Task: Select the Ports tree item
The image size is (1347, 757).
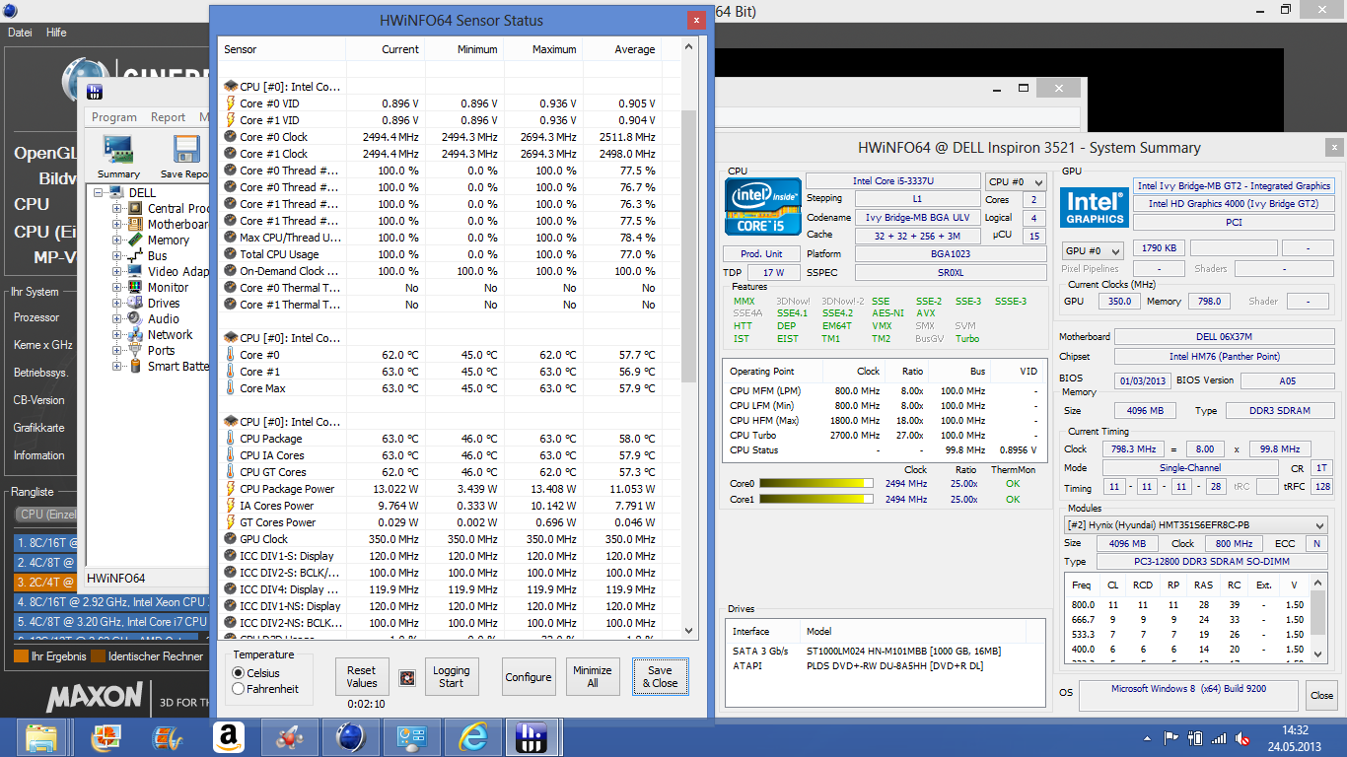Action: pos(162,350)
